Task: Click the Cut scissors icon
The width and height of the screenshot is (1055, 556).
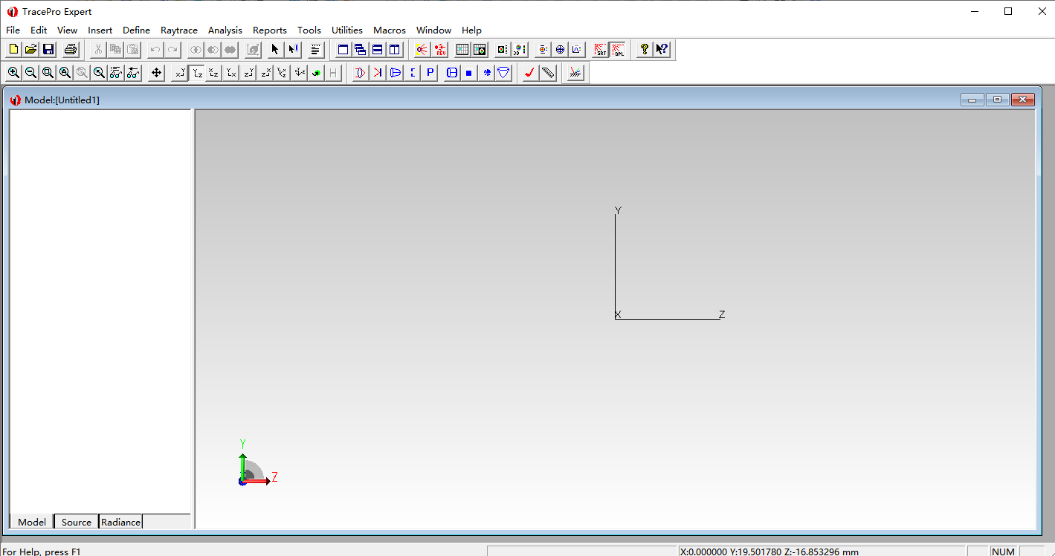Action: [98, 50]
